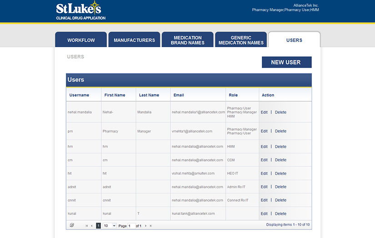Viewport: 375px width, 238px height.
Task: Click the email kunal.tank@alliancetek.com
Action: pos(193,214)
